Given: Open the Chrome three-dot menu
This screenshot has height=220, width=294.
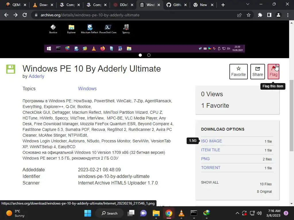Looking at the screenshot, I should pos(288,15).
